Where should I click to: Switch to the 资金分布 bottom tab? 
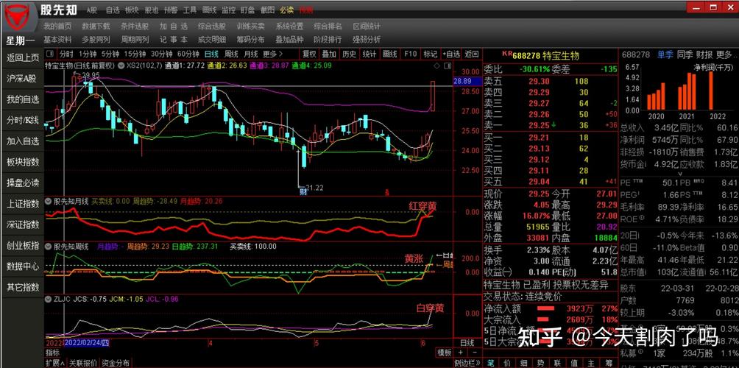pos(116,363)
